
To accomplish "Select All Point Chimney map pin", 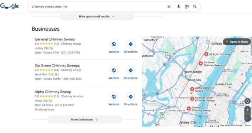I will (x=206, y=54).
